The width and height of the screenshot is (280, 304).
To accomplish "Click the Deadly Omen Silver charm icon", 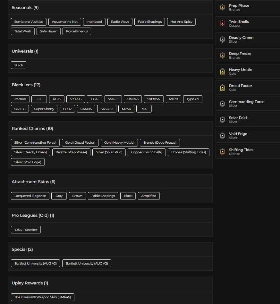I will [222, 39].
